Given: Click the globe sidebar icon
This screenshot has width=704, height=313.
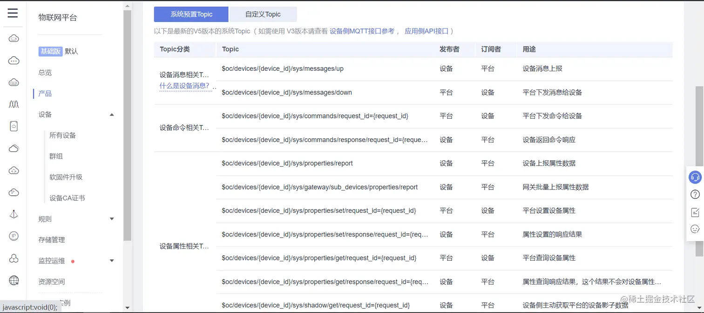Looking at the screenshot, I should [14, 280].
